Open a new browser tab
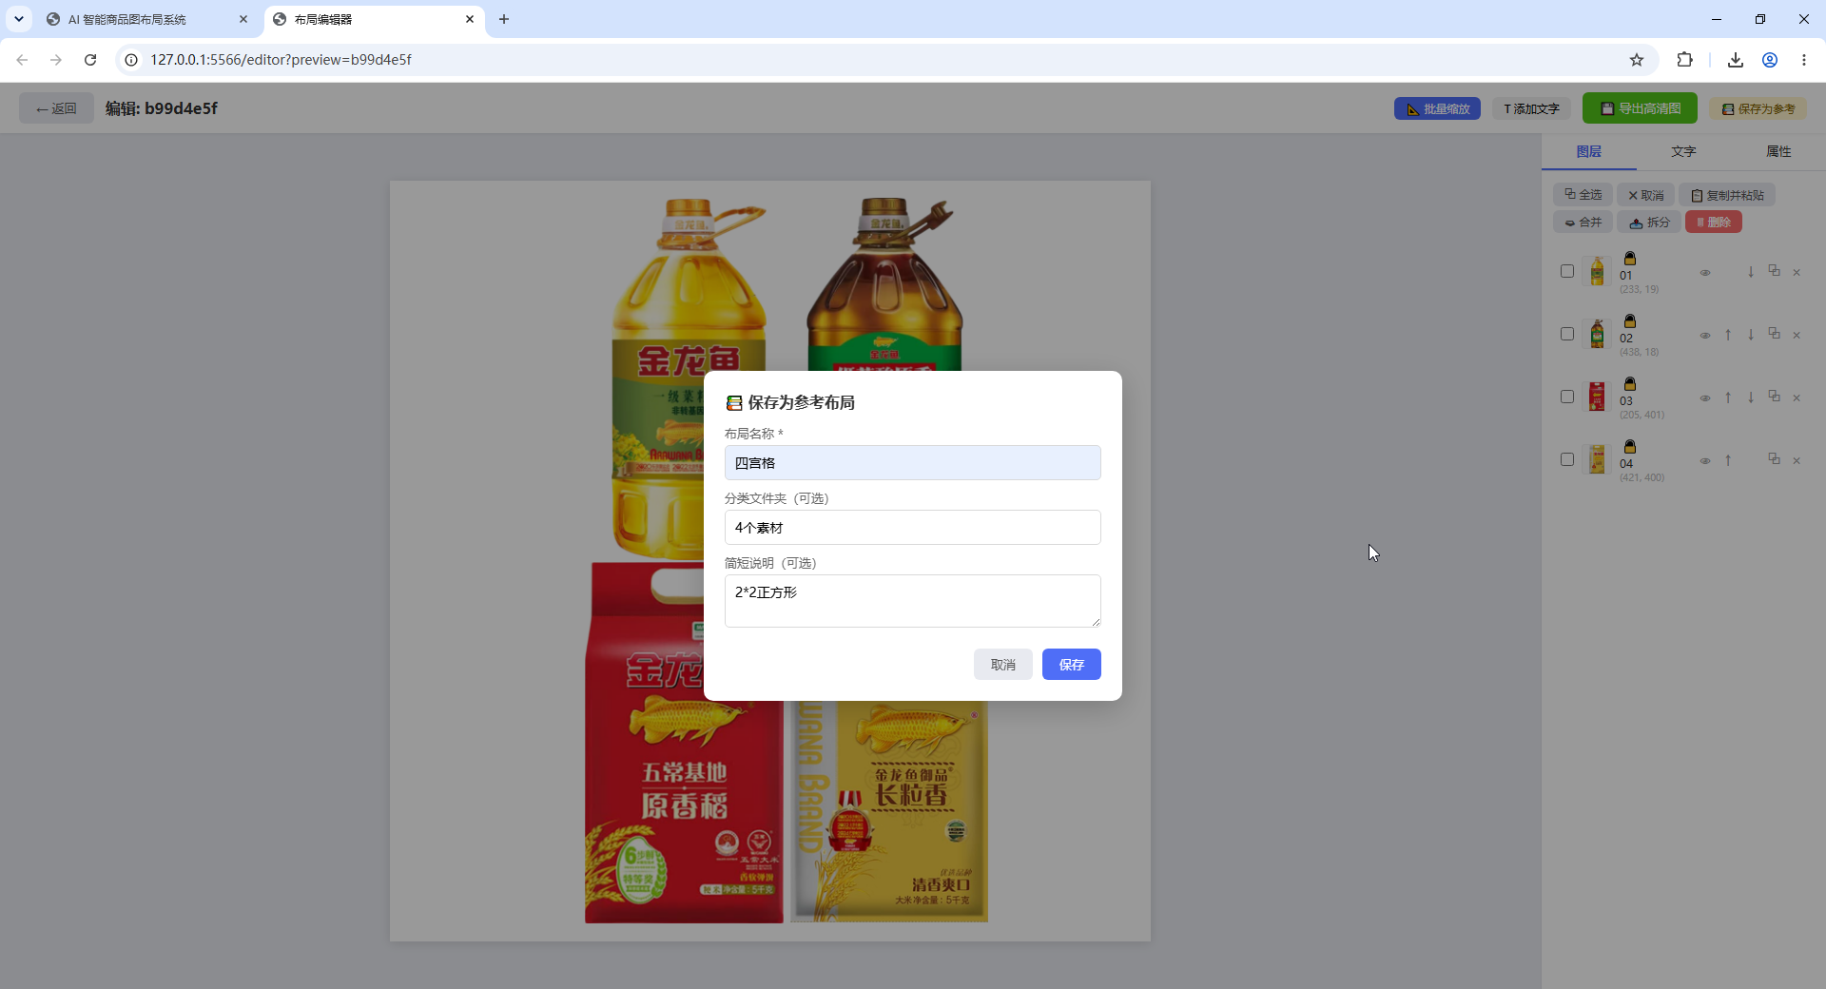The width and height of the screenshot is (1826, 989). click(504, 19)
